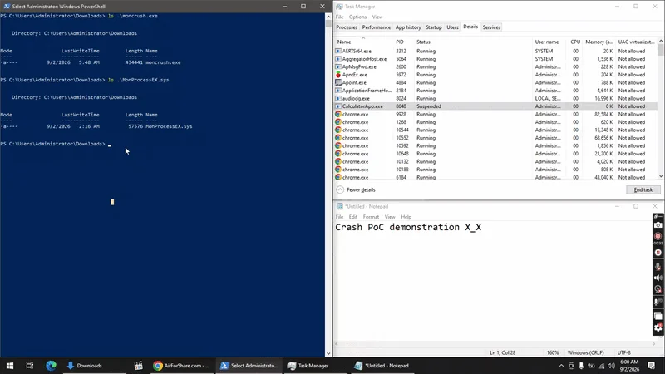Click the Notepad title bar icon

pos(339,206)
